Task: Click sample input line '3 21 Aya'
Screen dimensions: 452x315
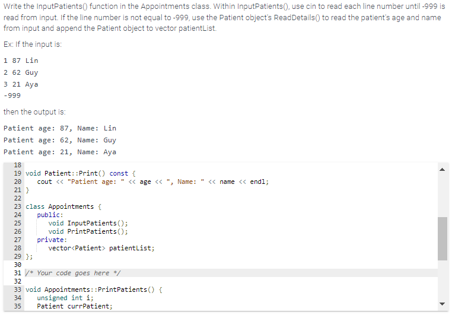Action: [x=21, y=84]
